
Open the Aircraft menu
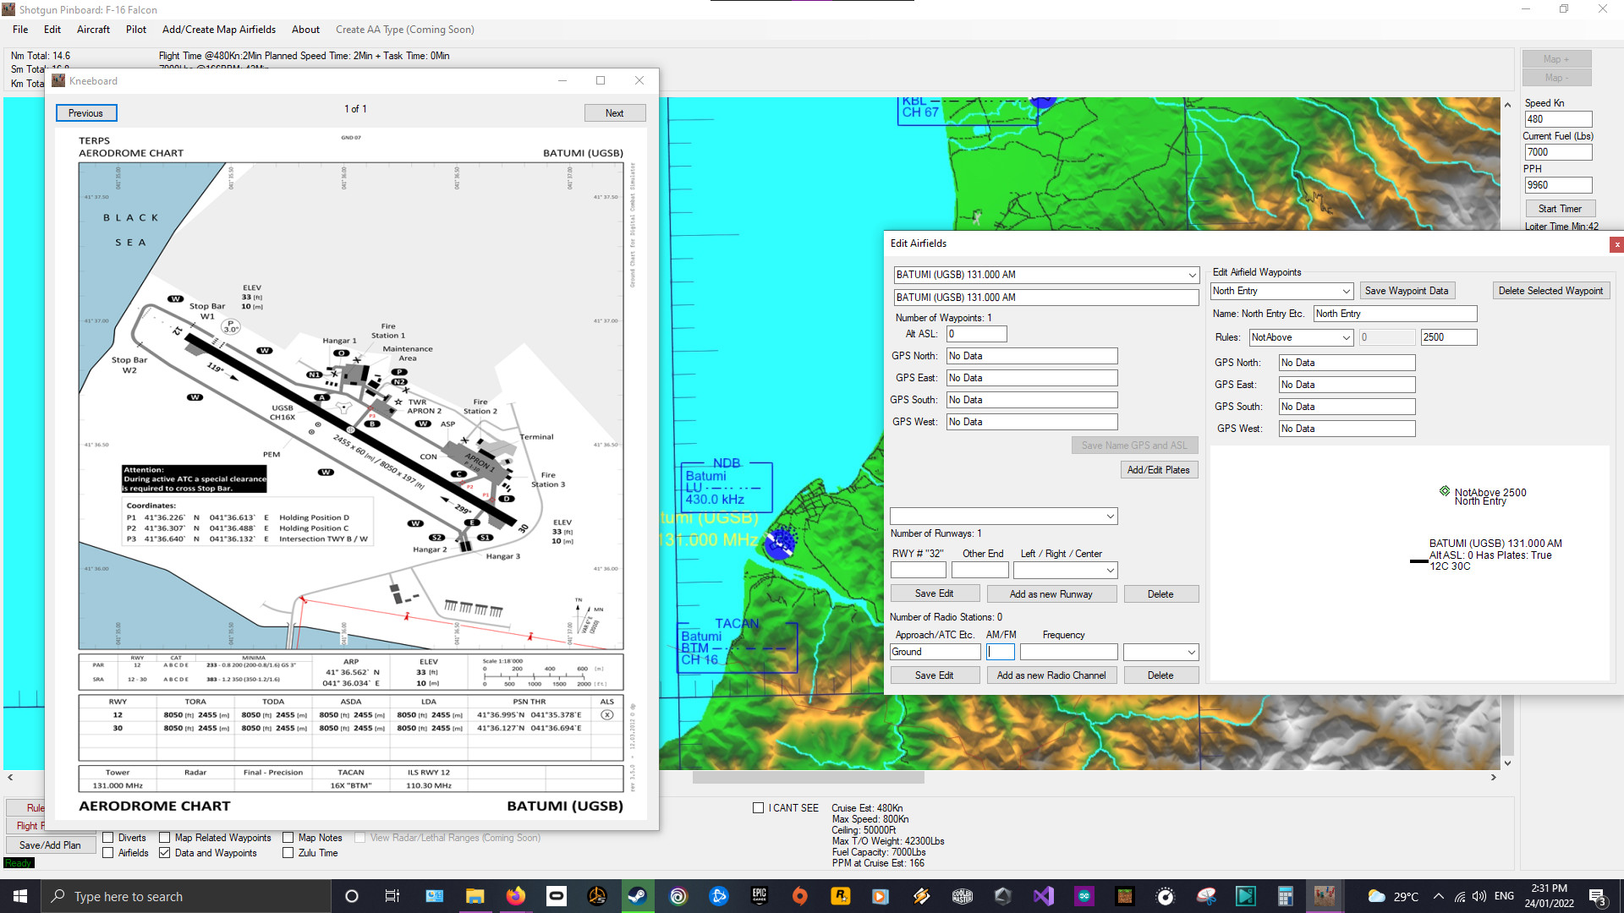coord(93,30)
